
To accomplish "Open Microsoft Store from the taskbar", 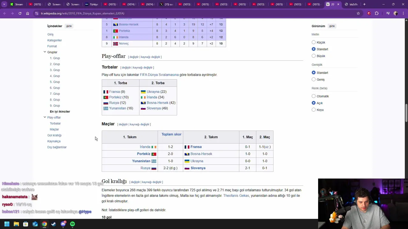I will pyautogui.click(x=25, y=224).
